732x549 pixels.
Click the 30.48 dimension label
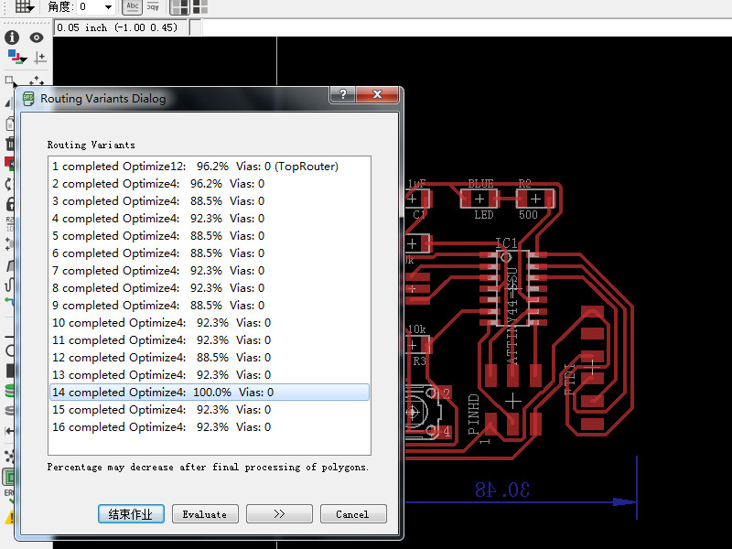coord(502,490)
